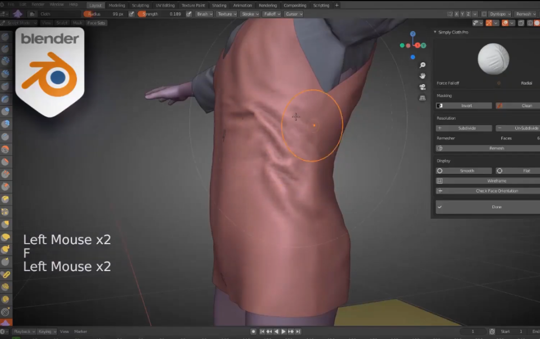Open the Brush dropdown

click(x=204, y=14)
